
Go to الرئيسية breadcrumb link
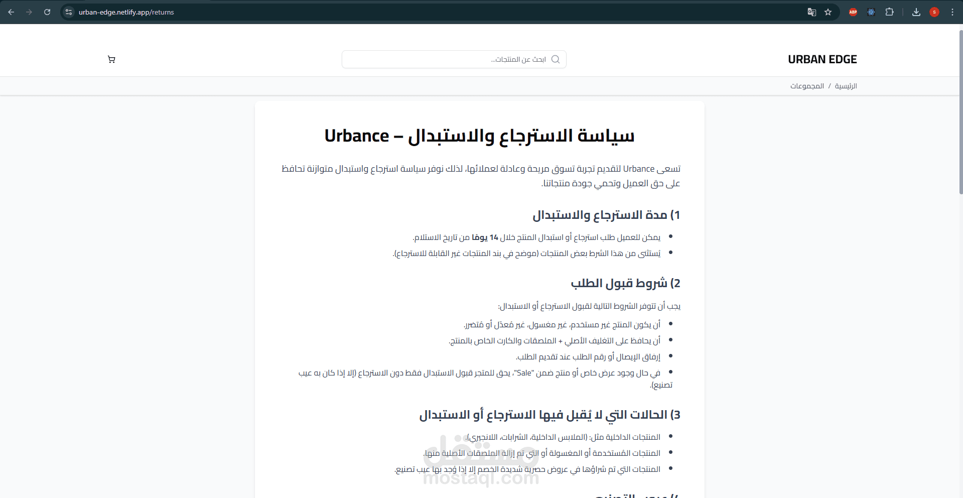coord(846,86)
